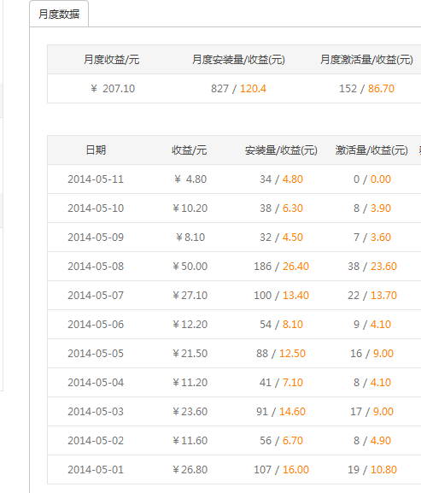Click income ¥27.10 cell
This screenshot has width=421, height=493.
[190, 296]
